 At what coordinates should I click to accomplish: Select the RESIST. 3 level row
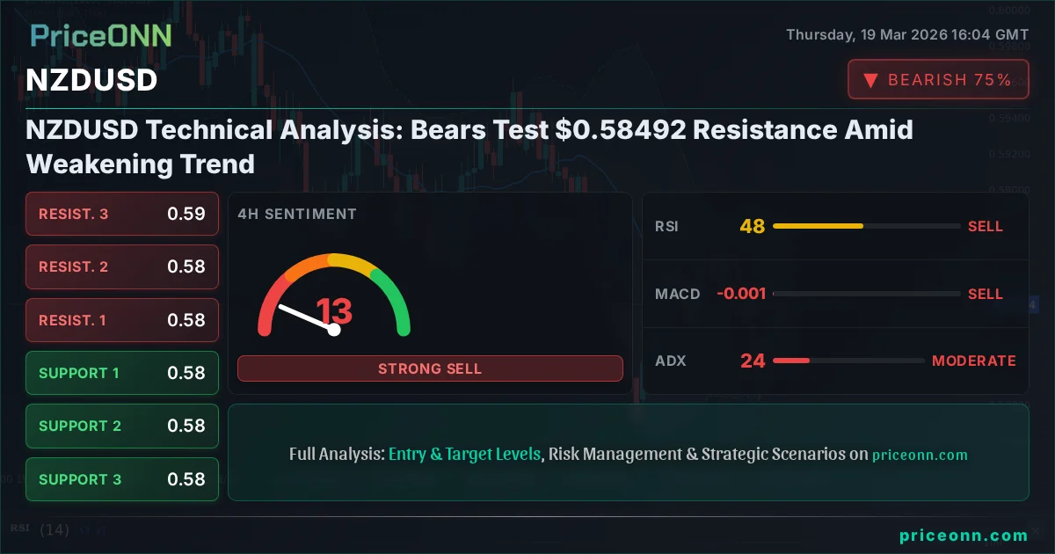(x=122, y=214)
